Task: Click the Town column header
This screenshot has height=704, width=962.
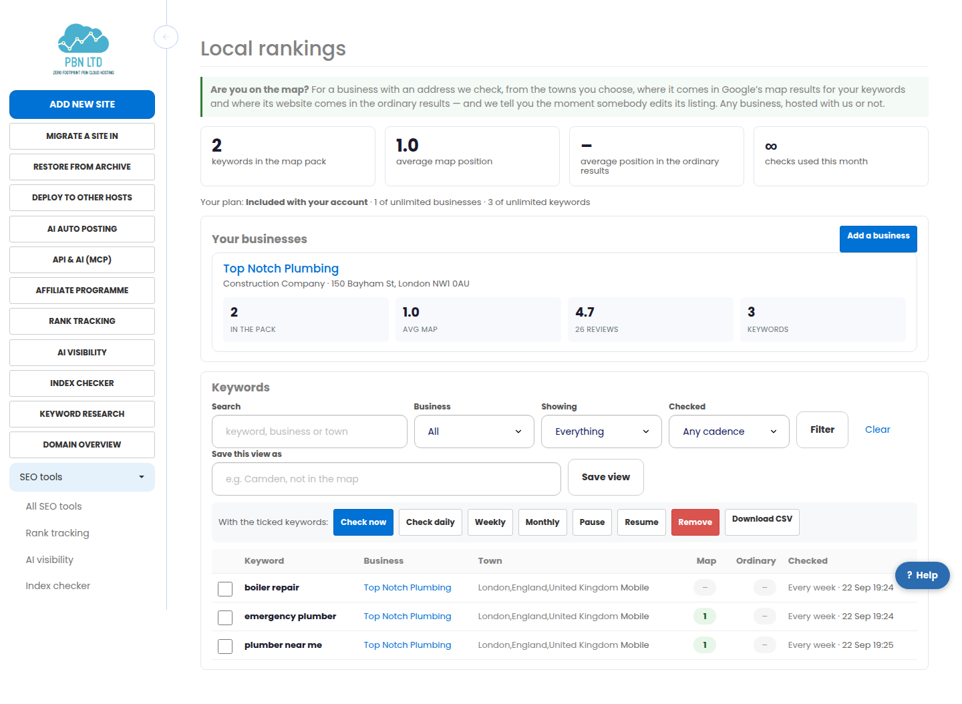Action: coord(490,561)
